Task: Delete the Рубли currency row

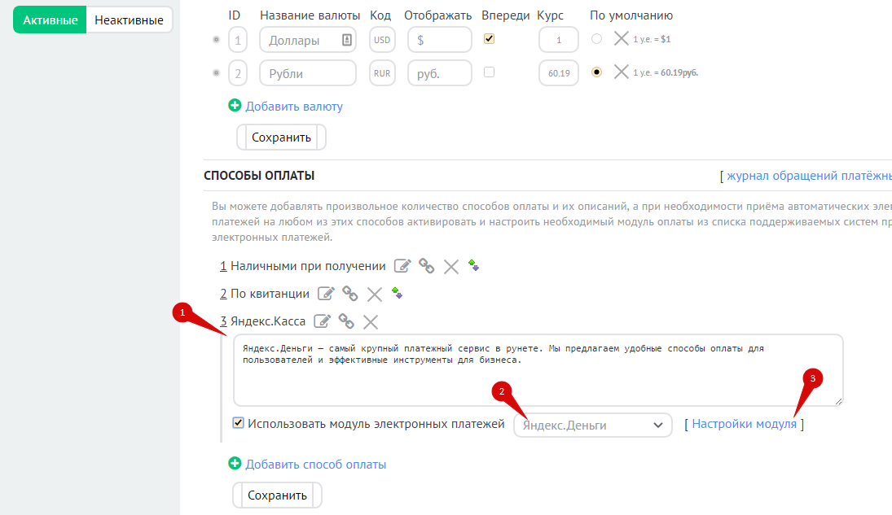Action: [x=621, y=72]
